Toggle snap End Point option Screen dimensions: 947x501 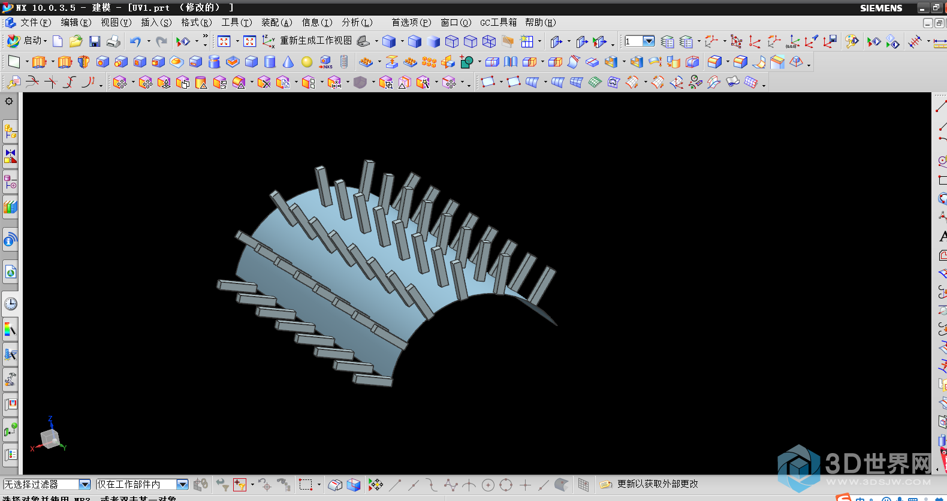point(395,484)
